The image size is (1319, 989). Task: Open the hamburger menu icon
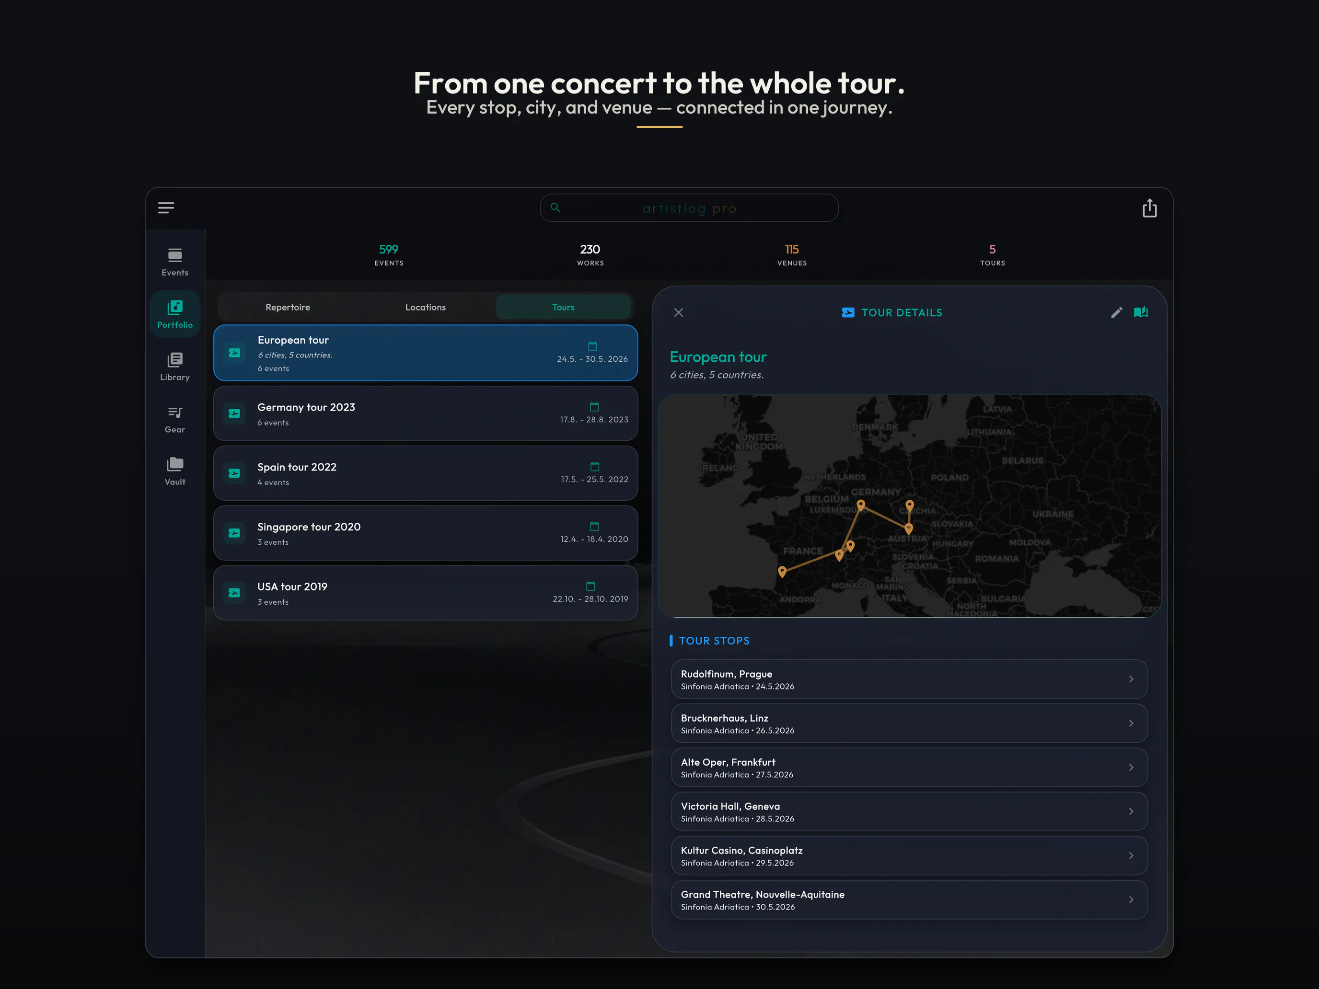[x=166, y=207]
